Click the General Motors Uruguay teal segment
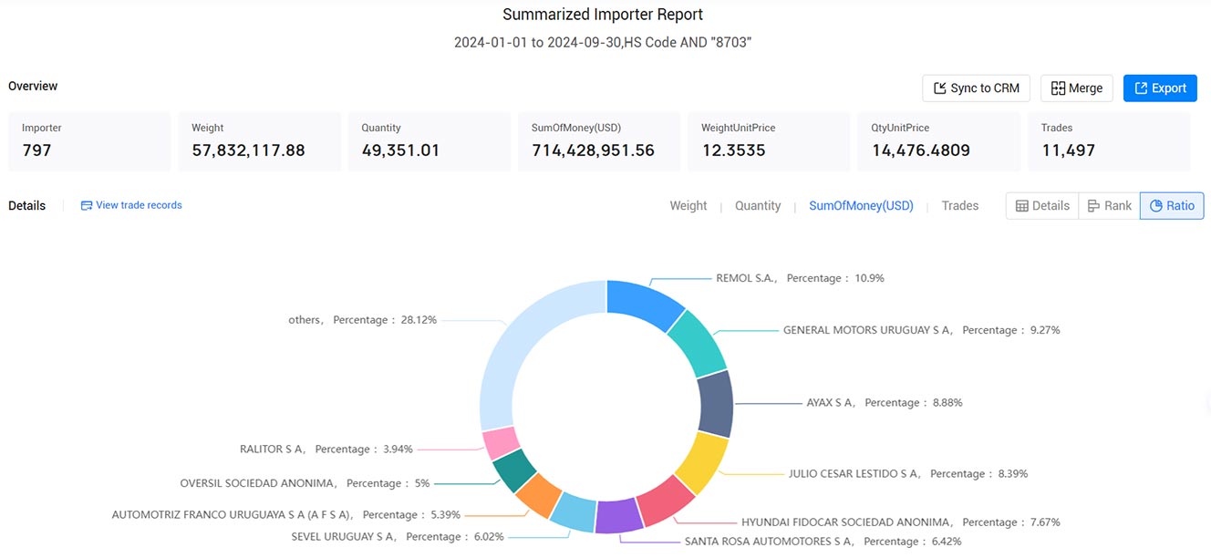The image size is (1211, 558). pos(699,342)
